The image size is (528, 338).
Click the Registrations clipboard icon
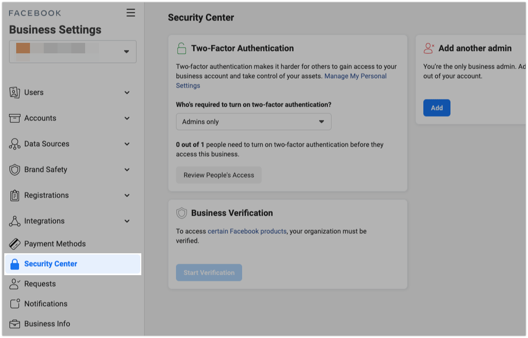click(x=14, y=196)
